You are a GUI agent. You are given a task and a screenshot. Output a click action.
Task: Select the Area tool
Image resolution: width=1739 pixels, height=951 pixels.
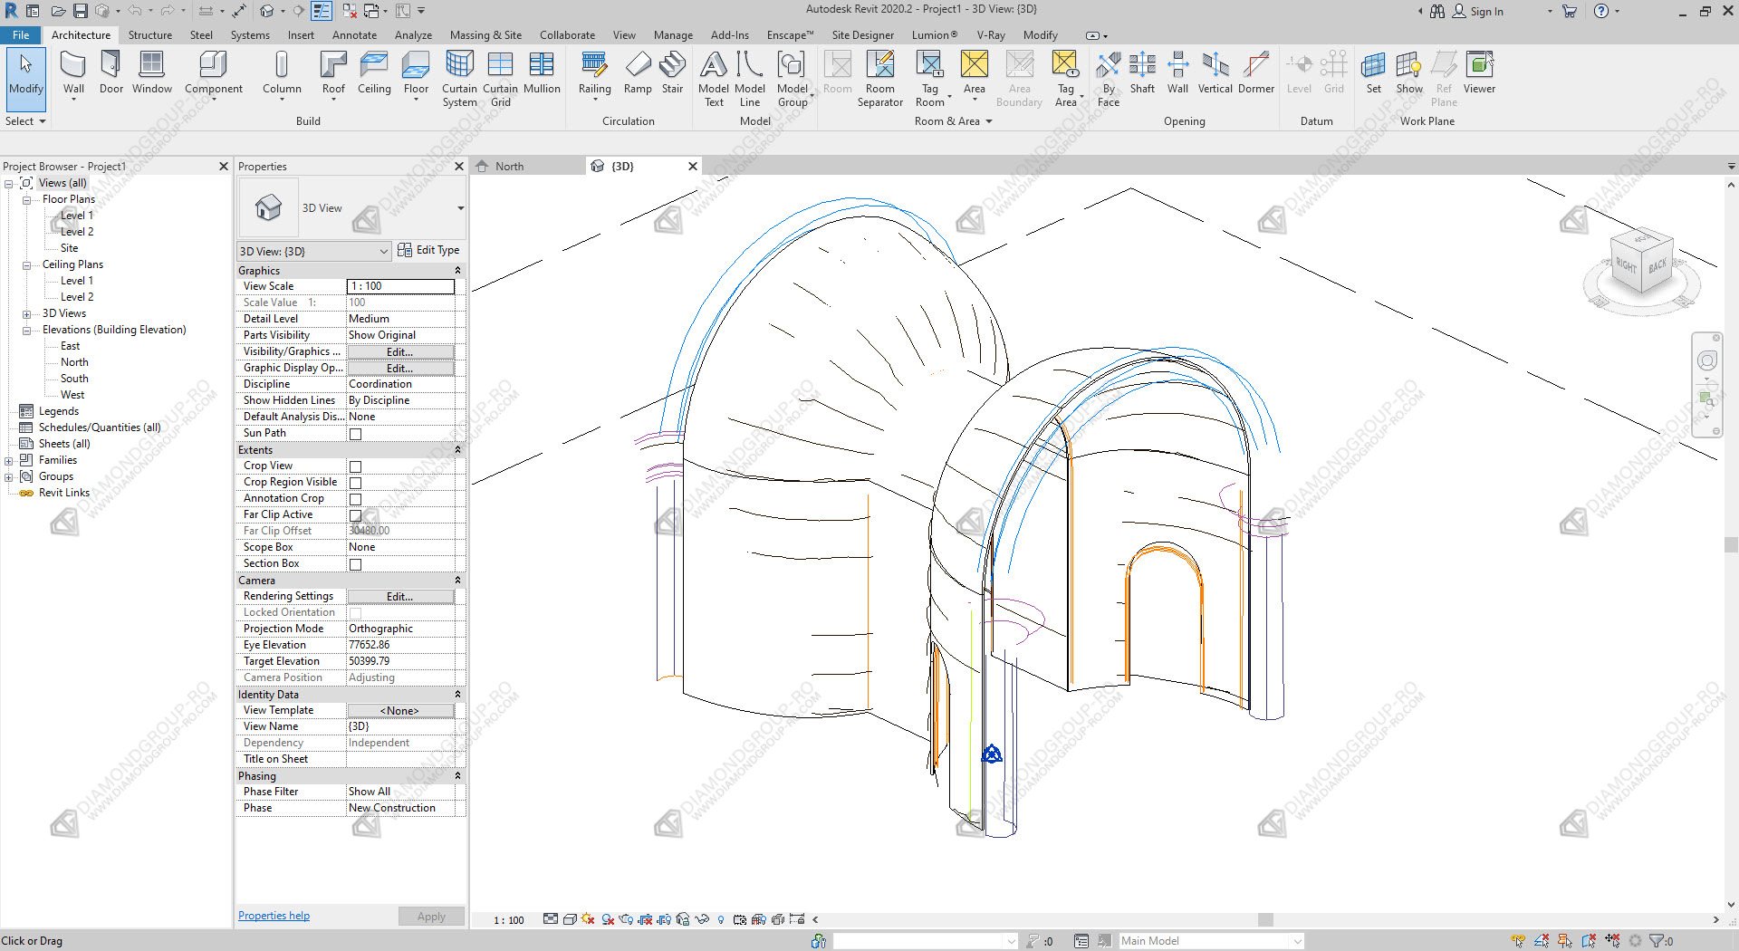point(974,73)
